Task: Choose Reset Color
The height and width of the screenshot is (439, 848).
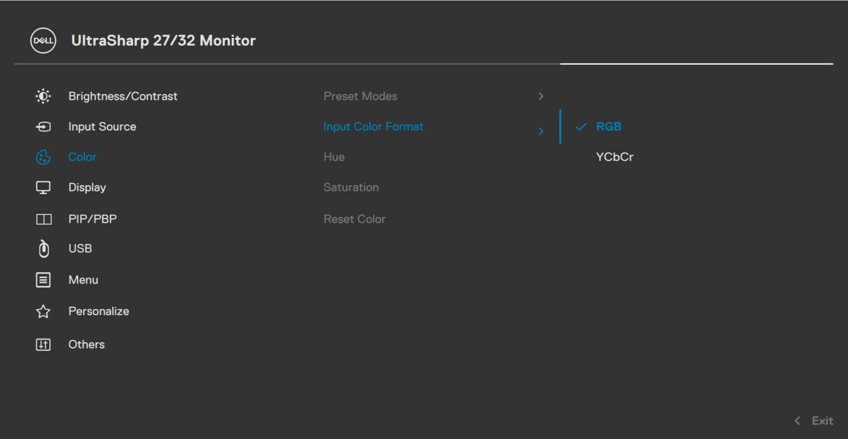Action: point(354,219)
